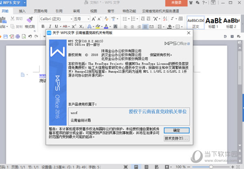
Task: Click the yellow highlight color swatch
Action: pyautogui.click(x=98, y=26)
